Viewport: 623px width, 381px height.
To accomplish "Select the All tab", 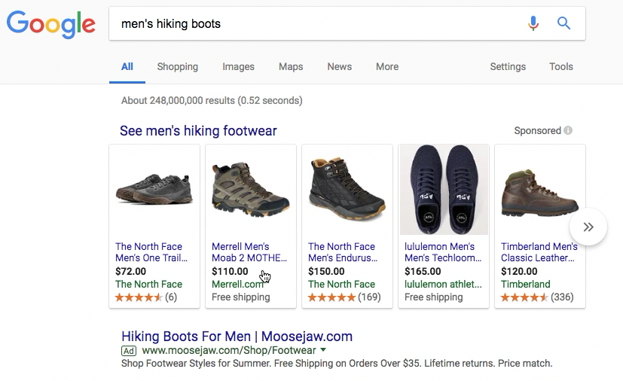I will click(x=127, y=67).
